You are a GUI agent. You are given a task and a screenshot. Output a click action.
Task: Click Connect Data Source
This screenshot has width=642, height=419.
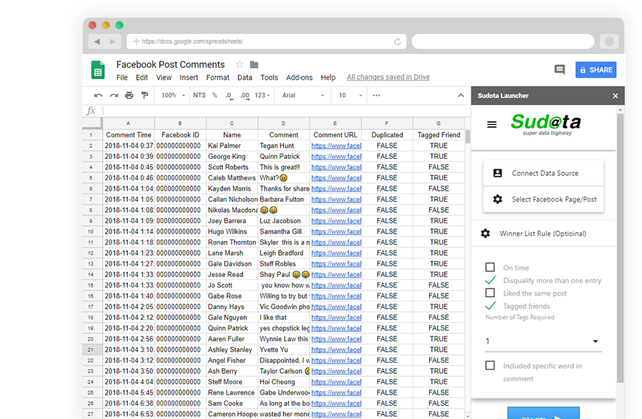[x=544, y=173]
